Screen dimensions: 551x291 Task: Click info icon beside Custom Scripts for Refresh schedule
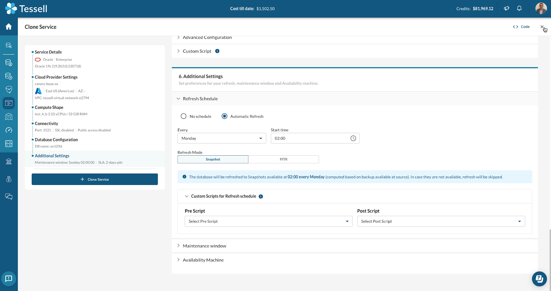(x=261, y=196)
